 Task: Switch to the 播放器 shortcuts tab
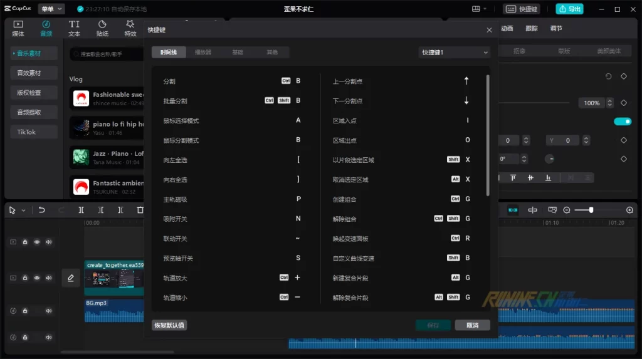pos(203,53)
